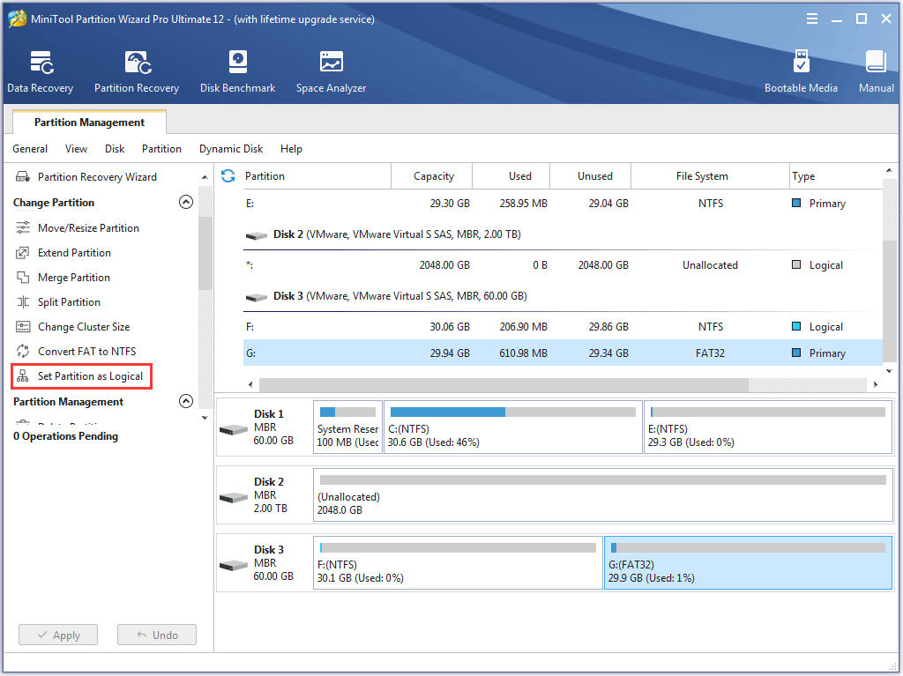The width and height of the screenshot is (903, 676).
Task: Click the sidebar scroll-up arrow
Action: coord(205,177)
